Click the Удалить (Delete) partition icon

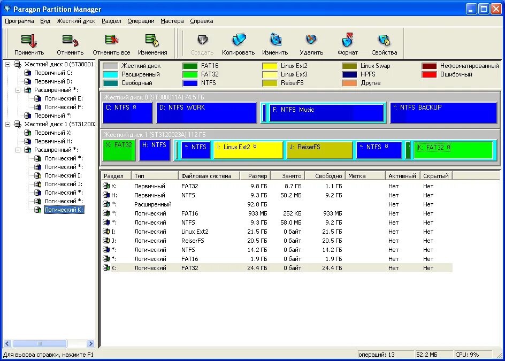click(x=311, y=40)
